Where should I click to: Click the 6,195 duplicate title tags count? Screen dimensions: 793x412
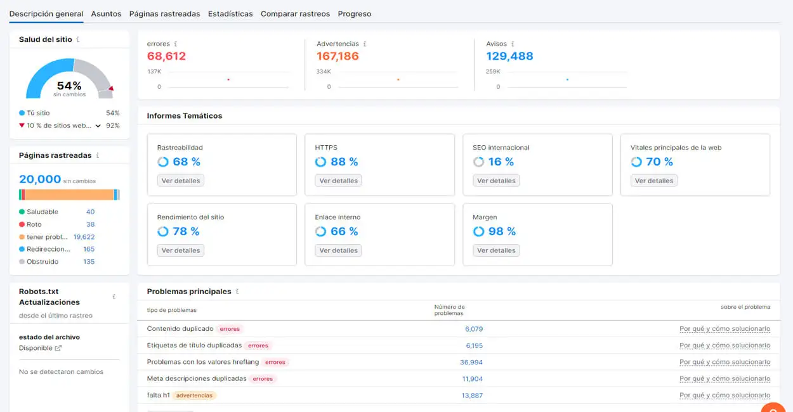click(x=475, y=345)
